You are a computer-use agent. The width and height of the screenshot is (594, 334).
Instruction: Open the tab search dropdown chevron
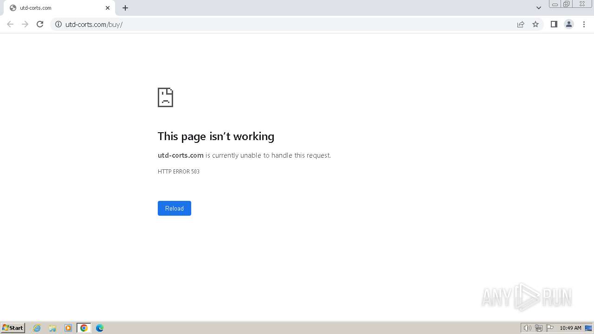[x=539, y=8]
